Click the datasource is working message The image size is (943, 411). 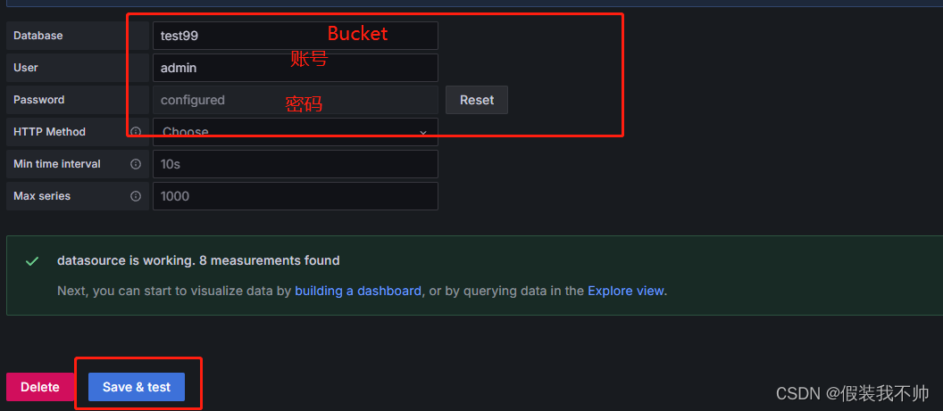click(x=198, y=260)
